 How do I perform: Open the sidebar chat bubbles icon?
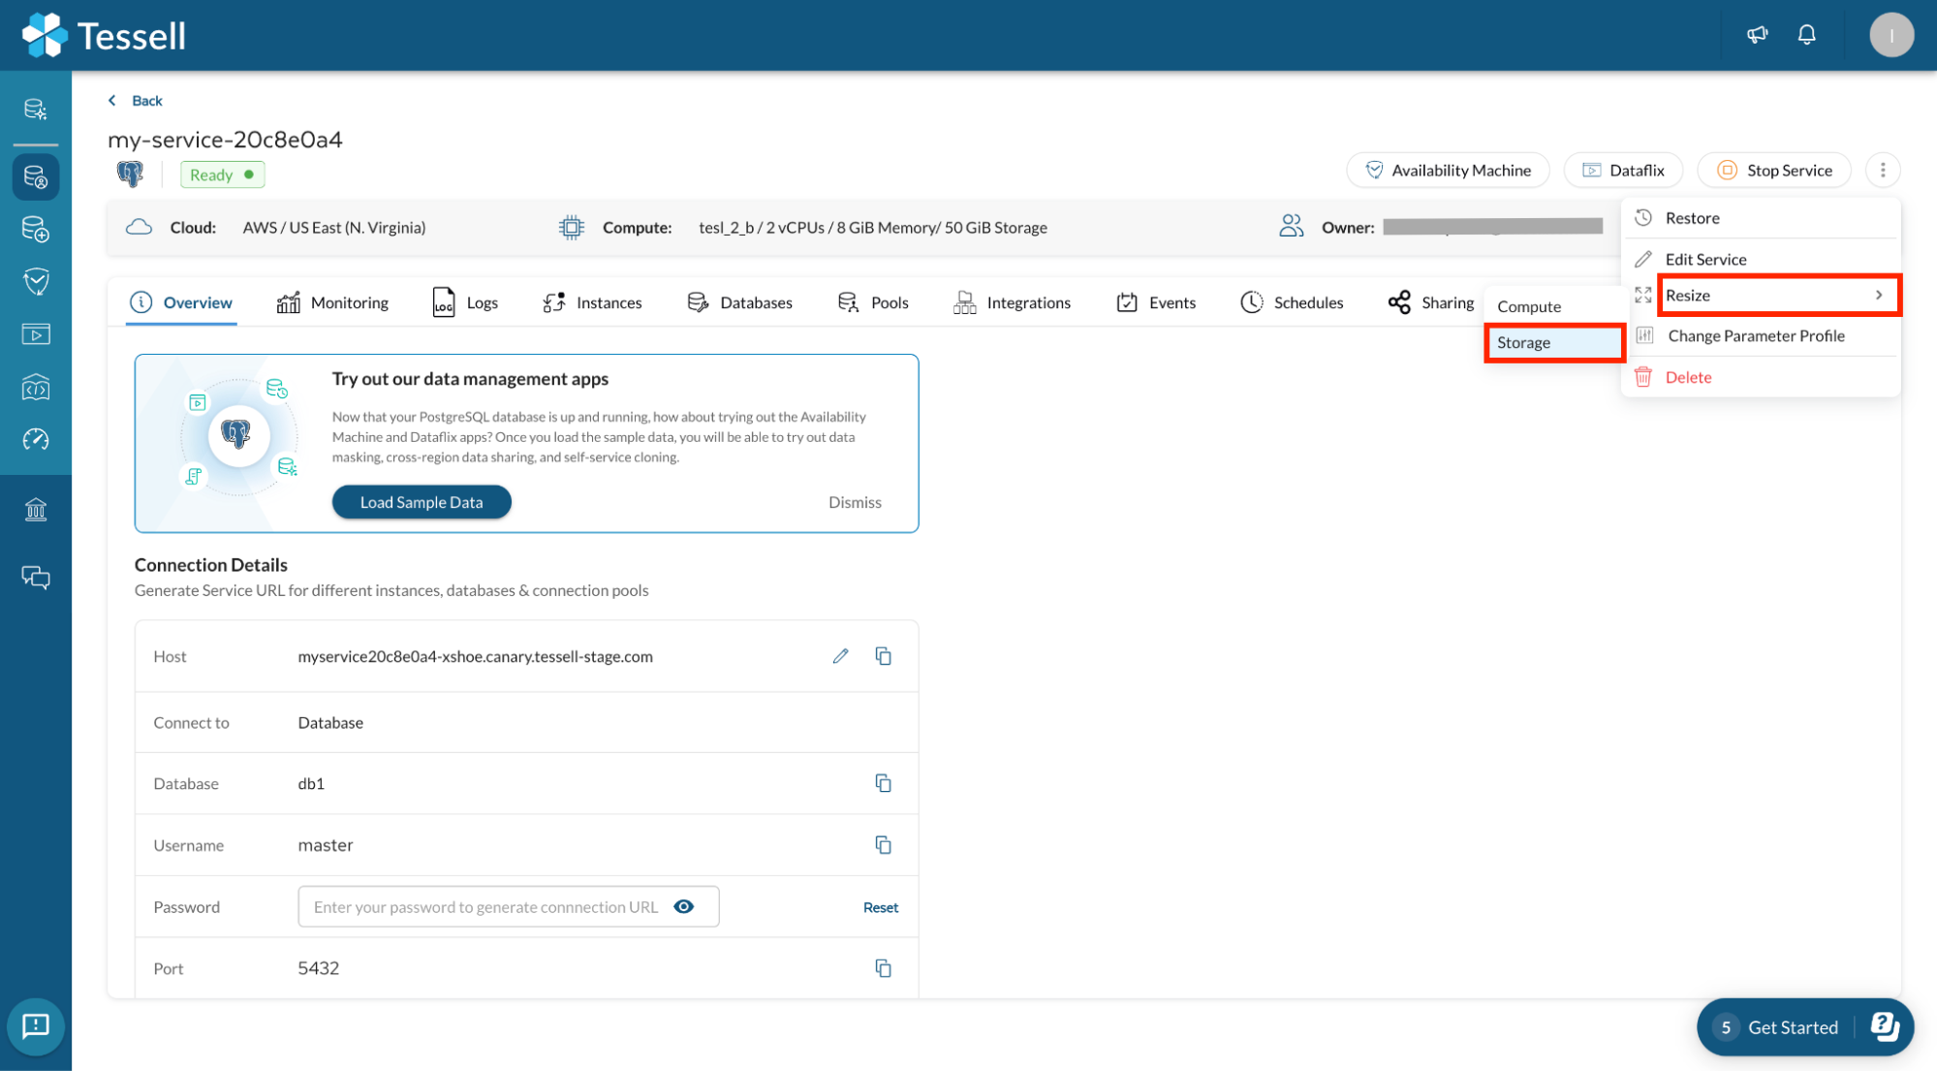[36, 578]
